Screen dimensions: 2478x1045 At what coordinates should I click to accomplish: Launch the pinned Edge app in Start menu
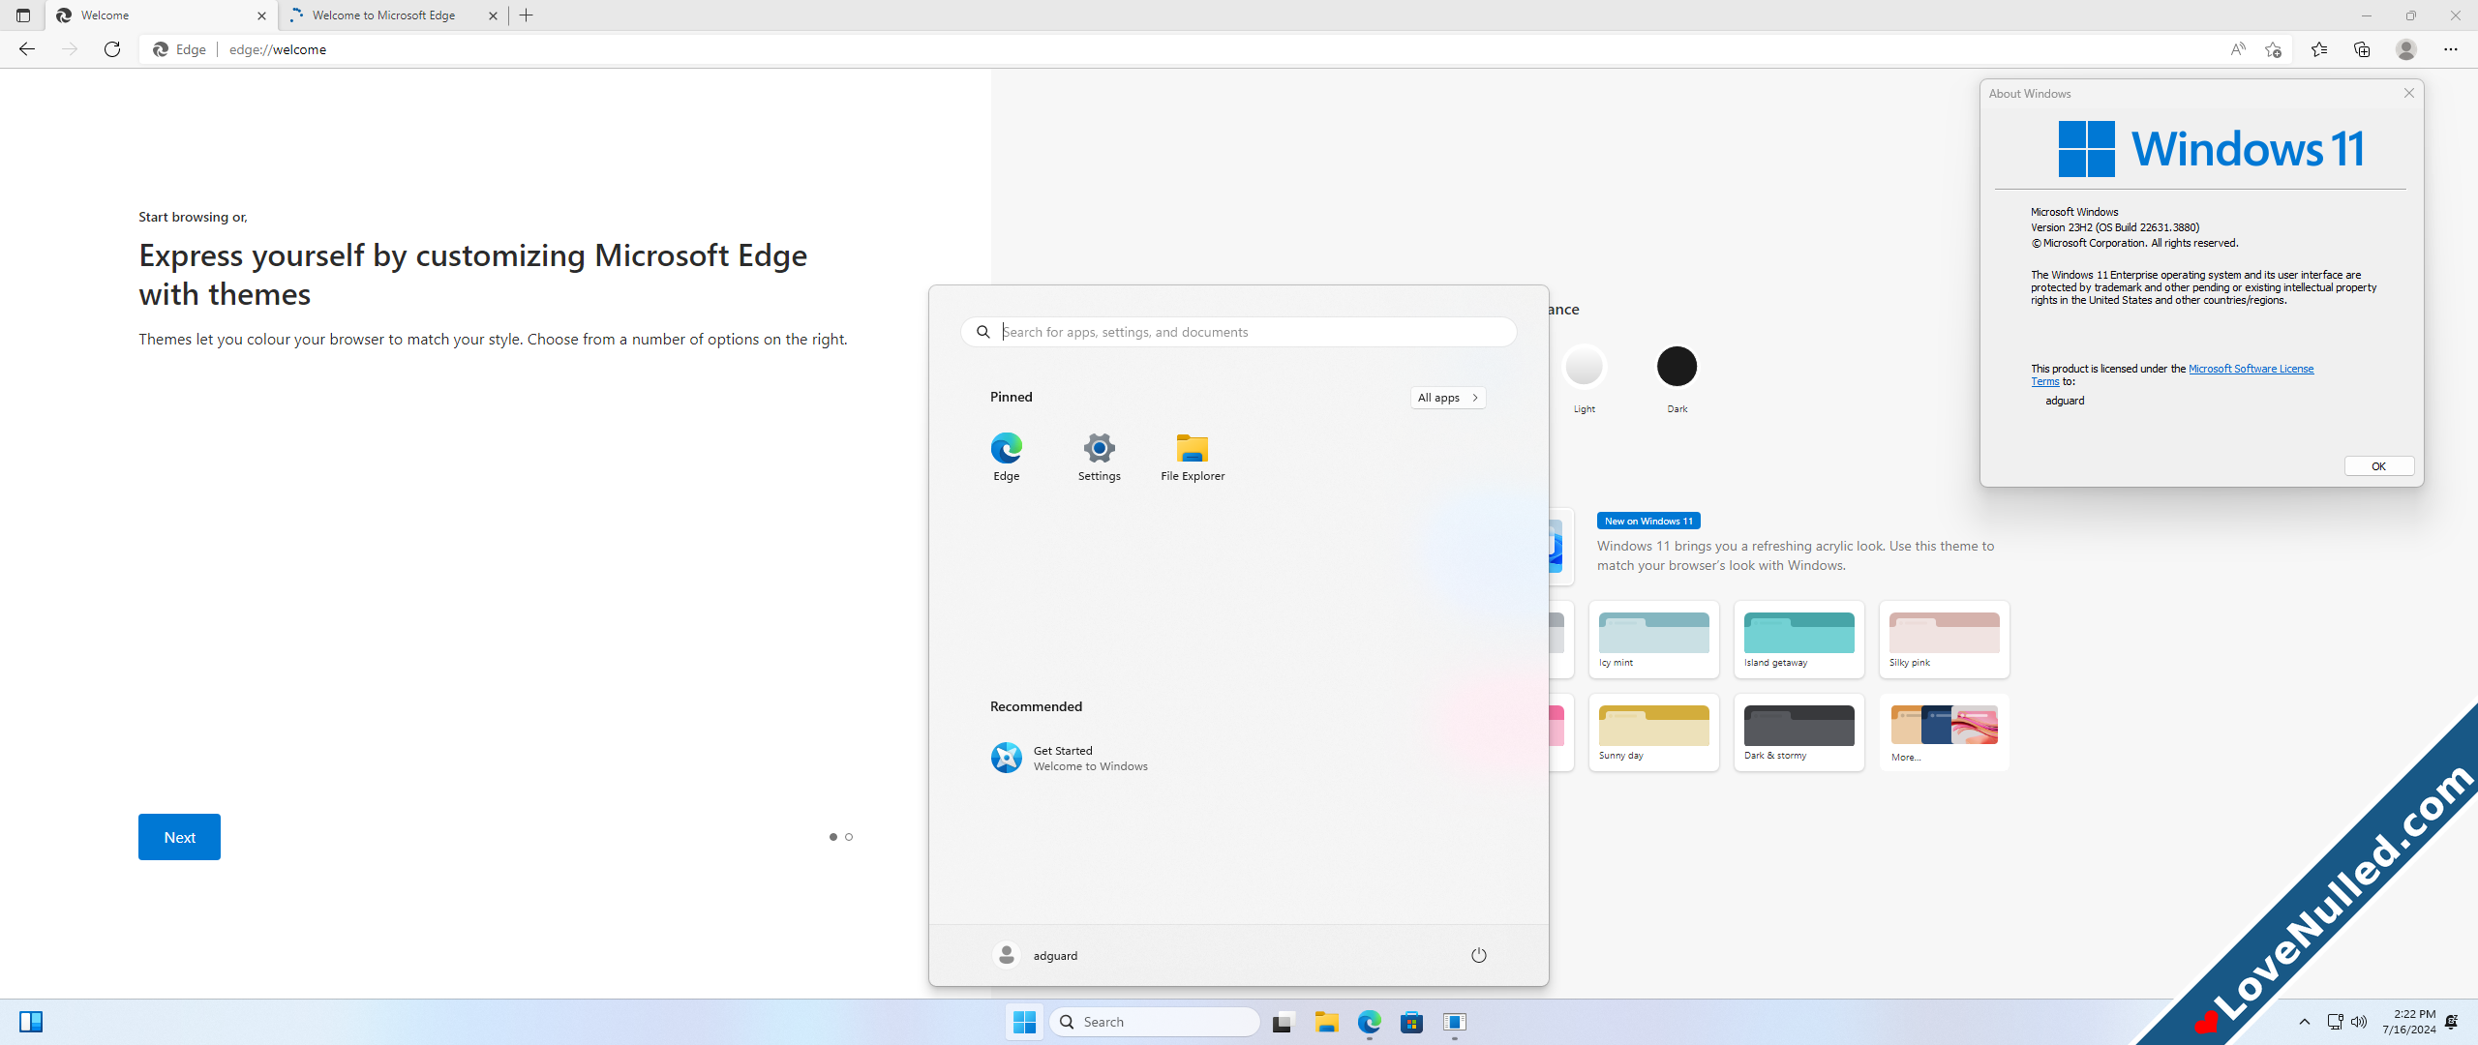click(1007, 457)
